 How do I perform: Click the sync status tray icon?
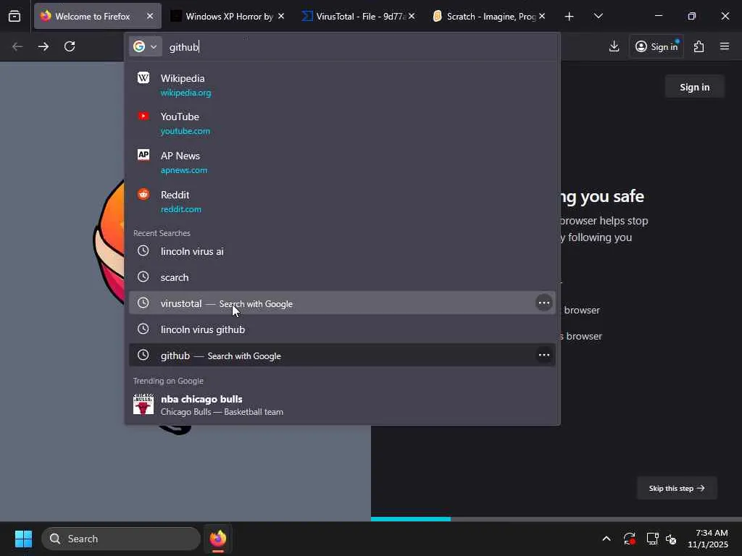(x=630, y=539)
